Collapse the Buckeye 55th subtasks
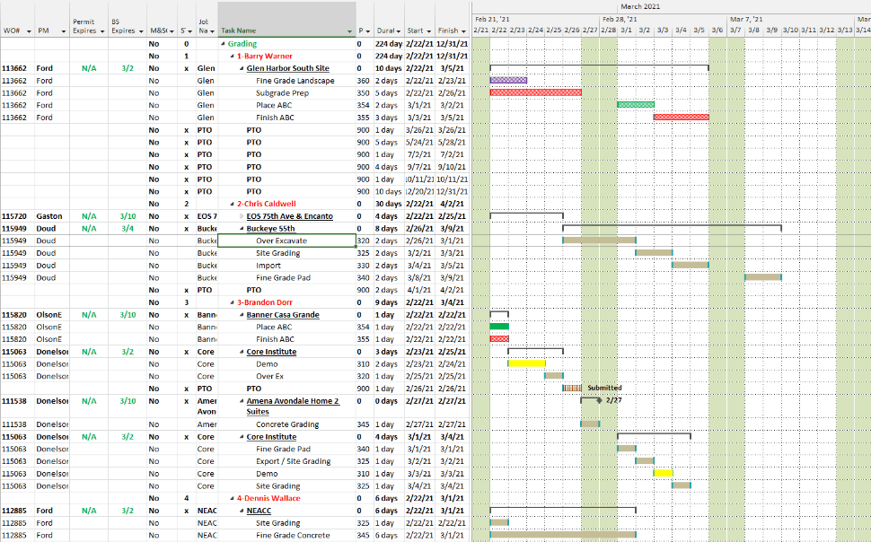Viewport: 871px width, 542px height. pos(242,228)
